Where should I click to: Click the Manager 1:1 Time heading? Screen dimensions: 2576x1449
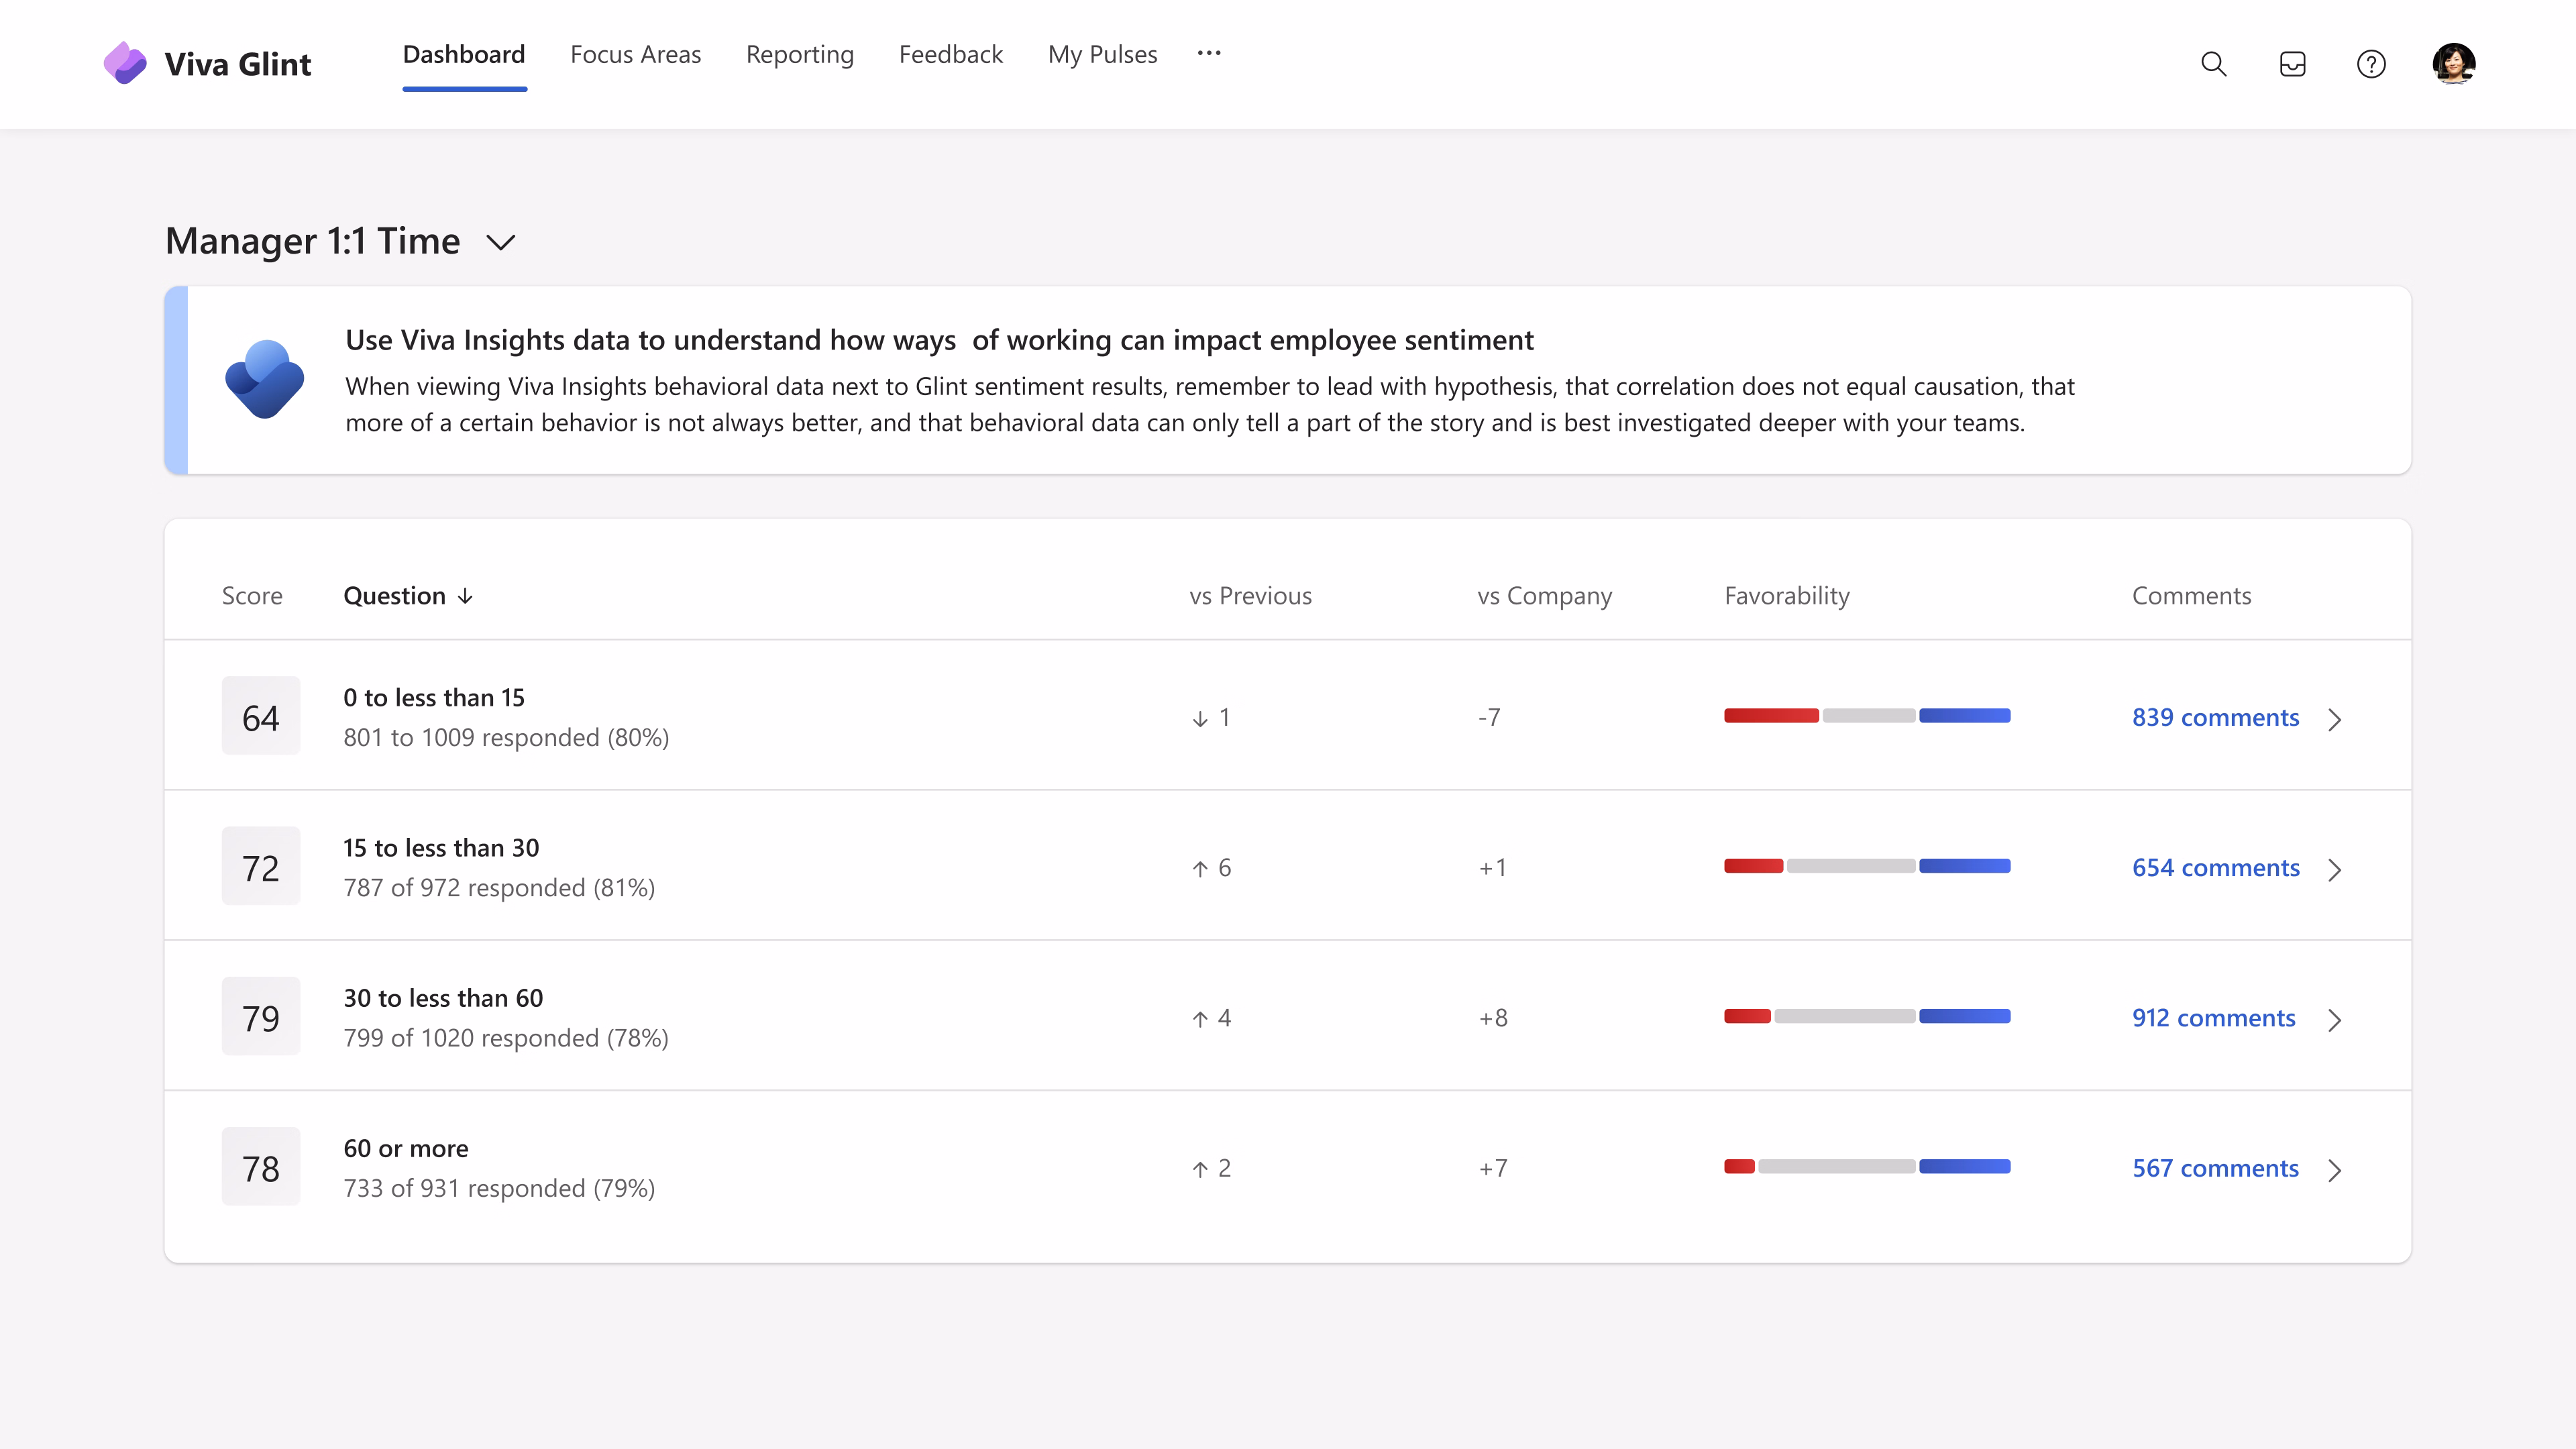(313, 242)
